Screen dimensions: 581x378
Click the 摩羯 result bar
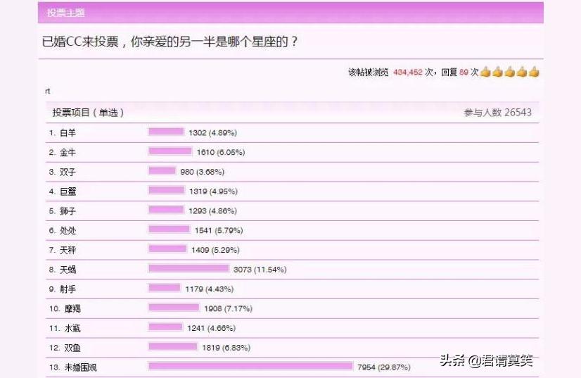coord(174,308)
